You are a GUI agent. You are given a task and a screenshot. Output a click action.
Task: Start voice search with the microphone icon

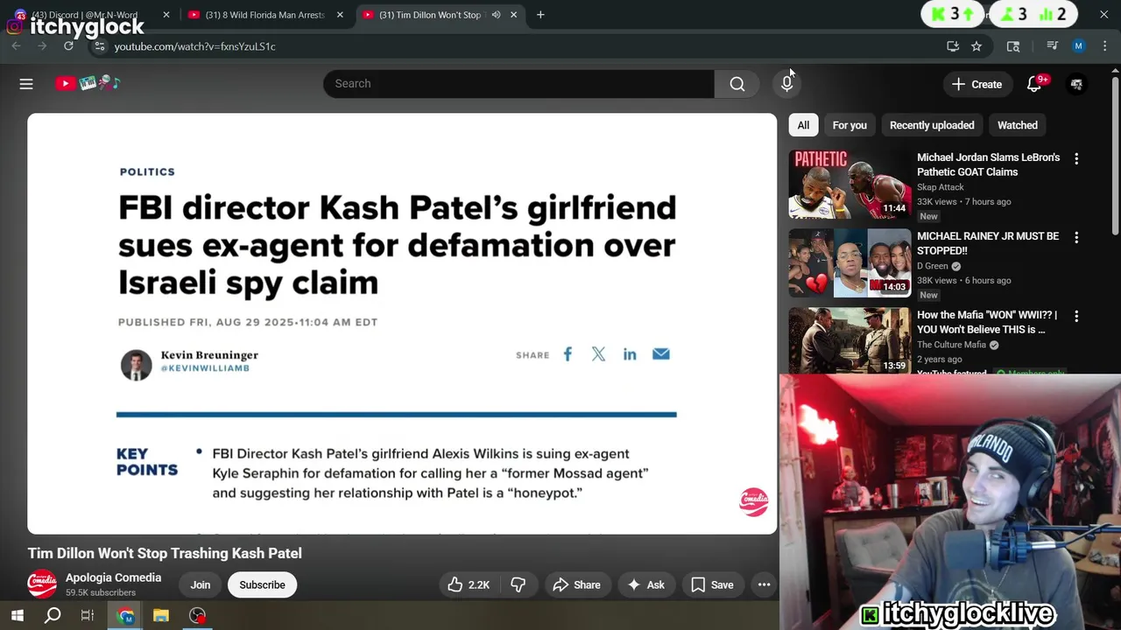click(787, 84)
